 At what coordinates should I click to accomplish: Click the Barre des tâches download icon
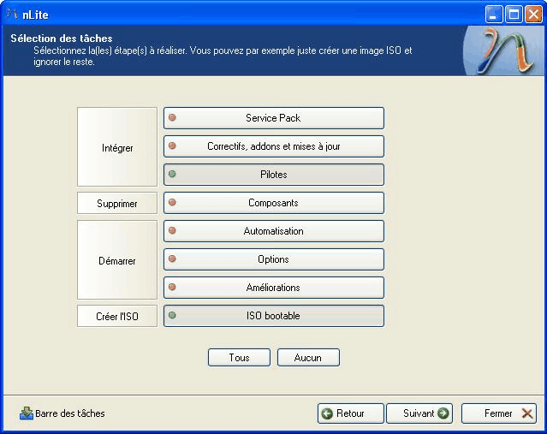pyautogui.click(x=27, y=413)
